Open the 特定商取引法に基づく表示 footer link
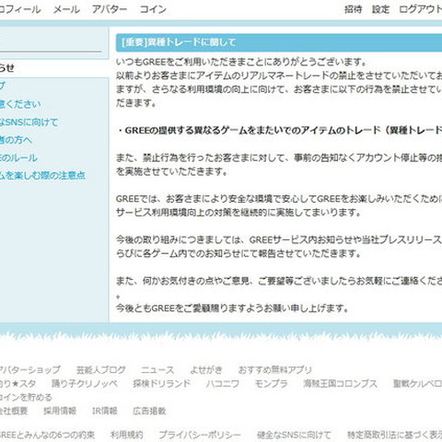 (395, 435)
